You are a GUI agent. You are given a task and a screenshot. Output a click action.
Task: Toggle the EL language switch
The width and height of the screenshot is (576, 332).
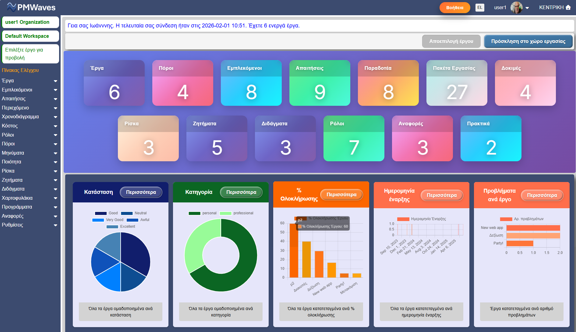click(x=480, y=7)
